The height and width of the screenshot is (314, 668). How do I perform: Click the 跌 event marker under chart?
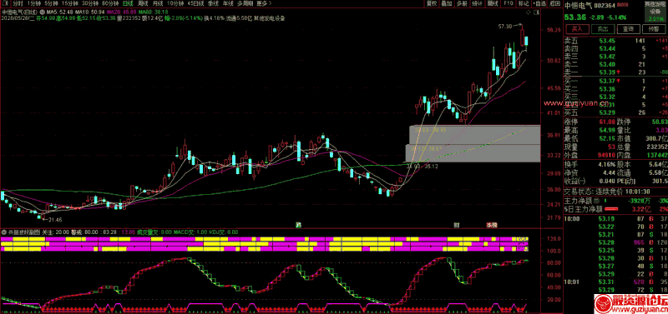298,224
